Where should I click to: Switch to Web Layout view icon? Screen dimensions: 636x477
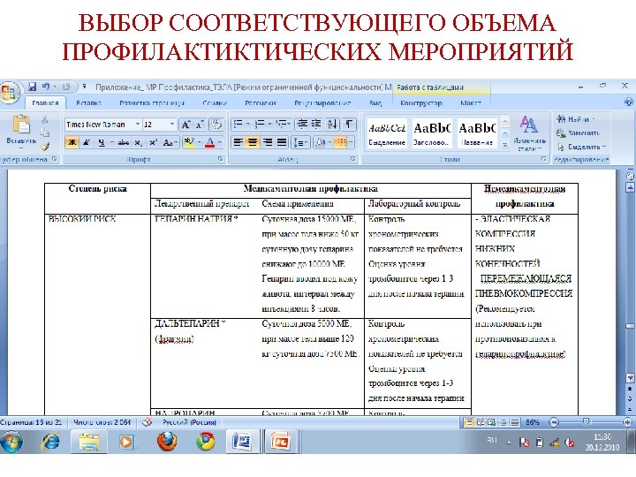pyautogui.click(x=492, y=422)
